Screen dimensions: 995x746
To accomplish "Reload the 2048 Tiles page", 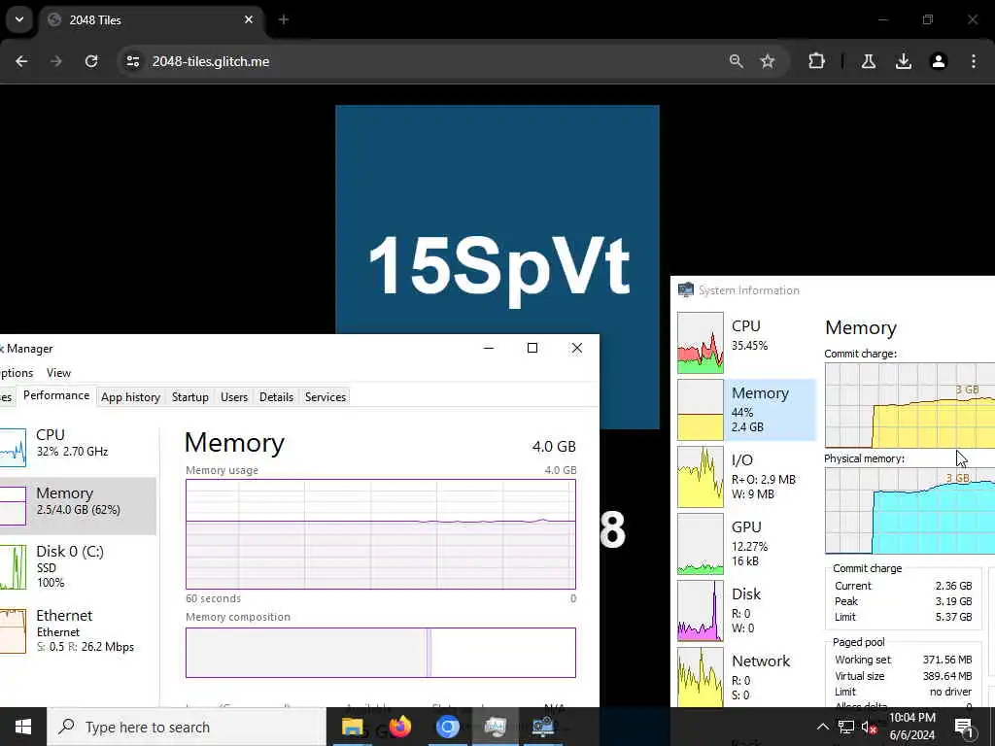I will coord(91,61).
